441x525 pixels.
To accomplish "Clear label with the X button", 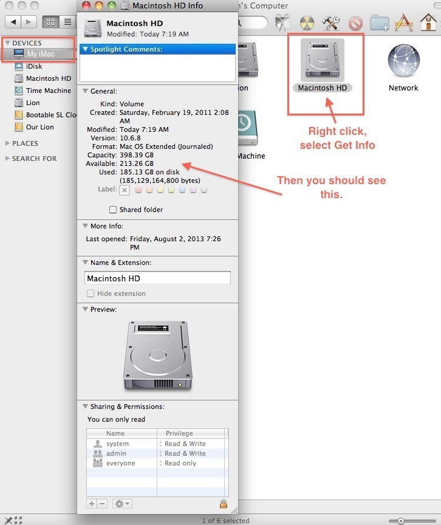I will (125, 190).
